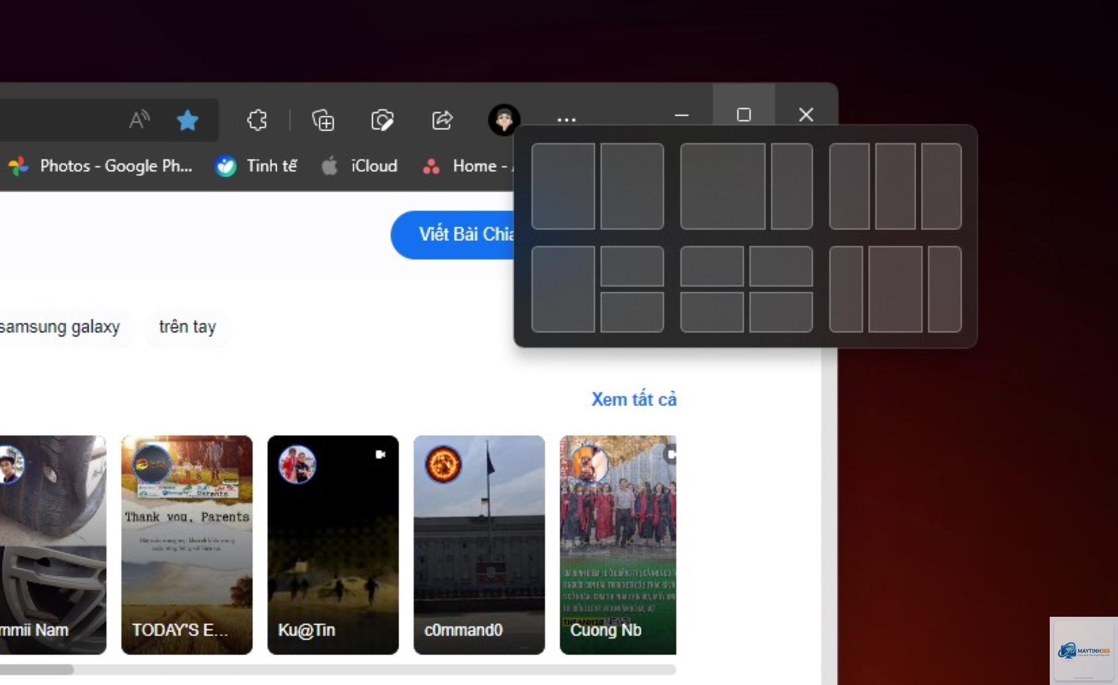Open the TODAY'S E... story card
The width and height of the screenshot is (1118, 685).
coord(187,545)
